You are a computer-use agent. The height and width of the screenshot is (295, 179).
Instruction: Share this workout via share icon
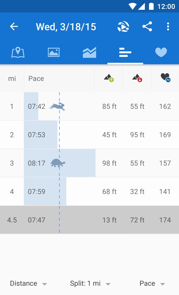click(147, 26)
